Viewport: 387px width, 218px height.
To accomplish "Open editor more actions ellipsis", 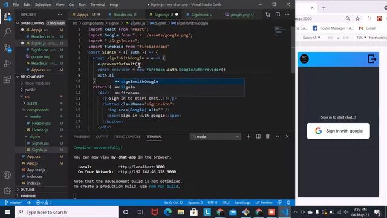I will [x=287, y=15].
